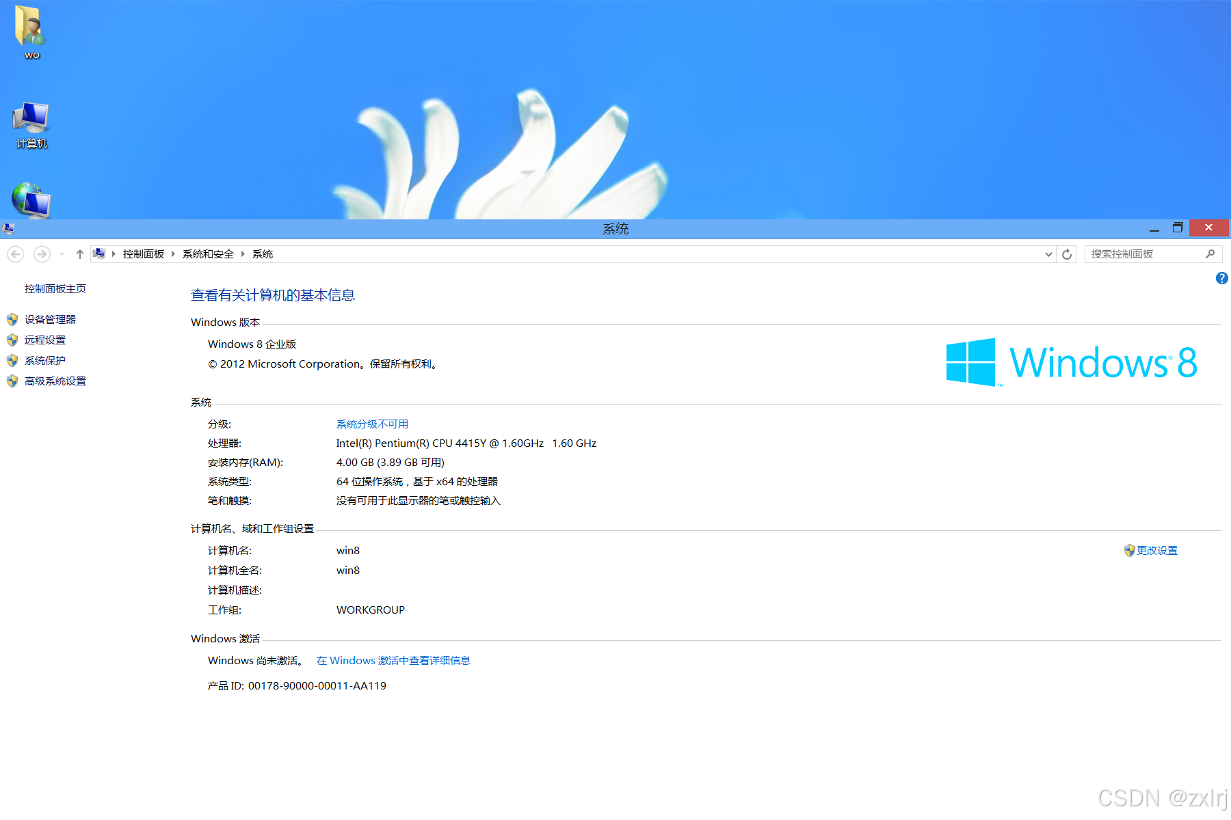Image resolution: width=1231 pixels, height=820 pixels.
Task: Click the WORKGROUP value
Action: 371,610
